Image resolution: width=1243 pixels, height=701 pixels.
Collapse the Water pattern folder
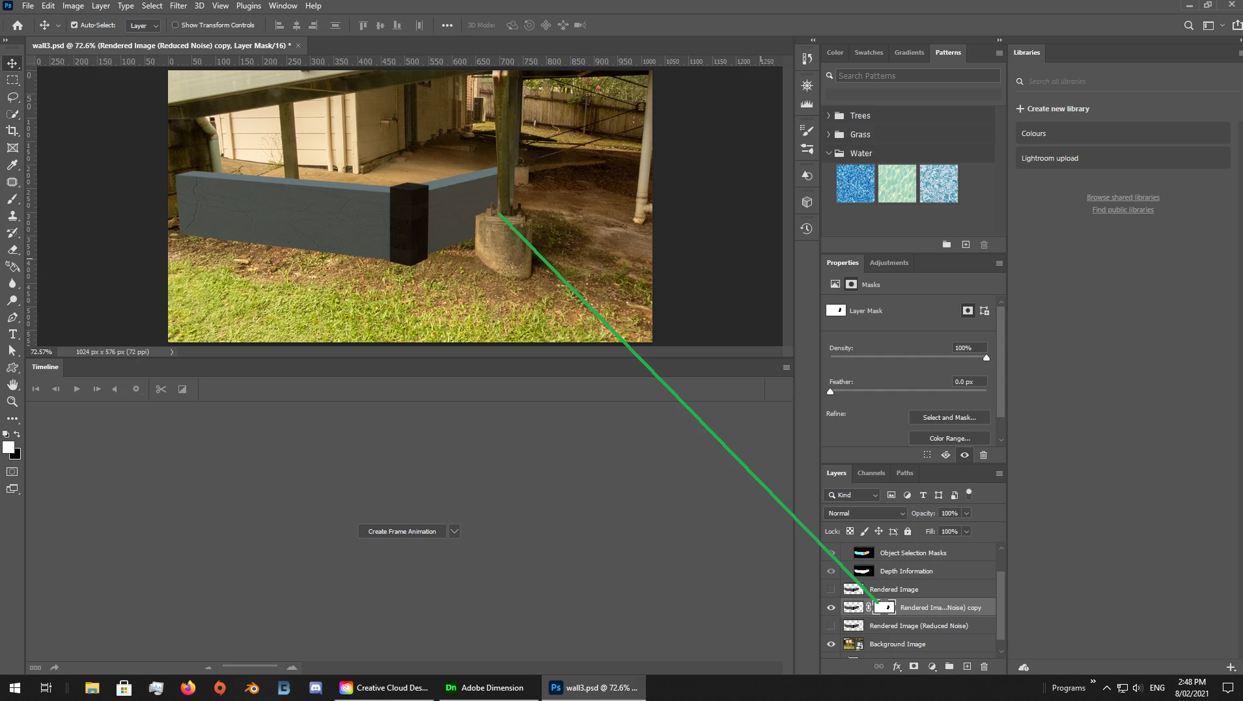[828, 154]
